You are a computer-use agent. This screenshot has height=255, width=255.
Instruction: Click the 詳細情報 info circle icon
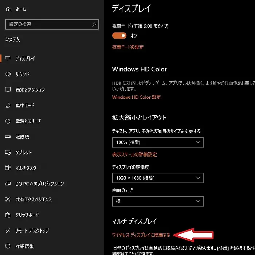coord(8,246)
